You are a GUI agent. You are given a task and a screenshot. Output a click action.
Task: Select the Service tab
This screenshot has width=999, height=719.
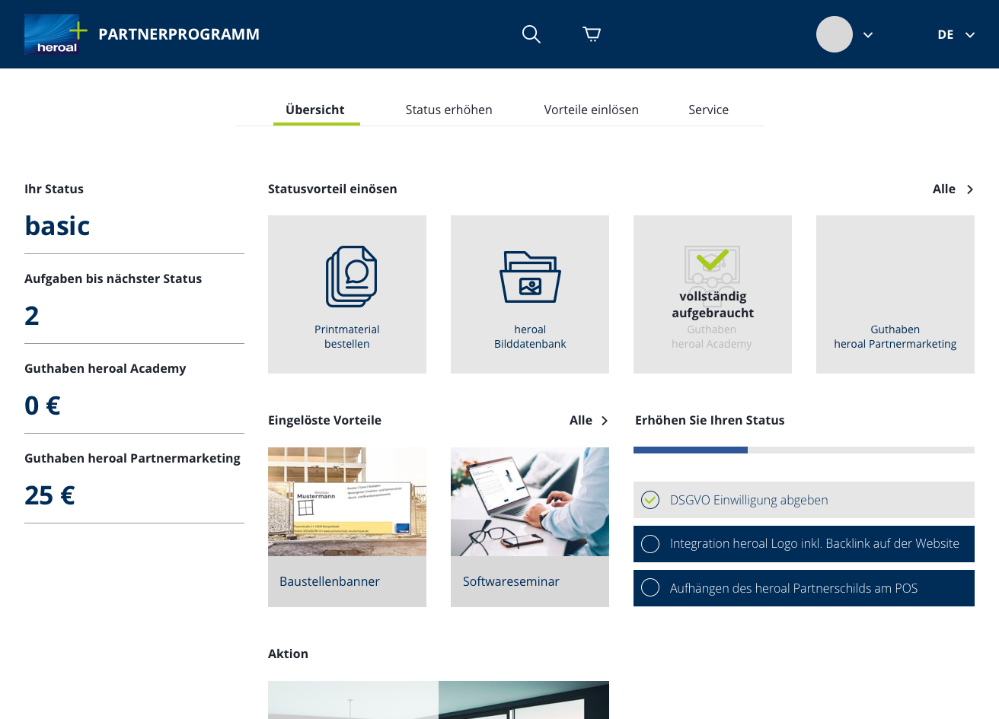coord(708,110)
